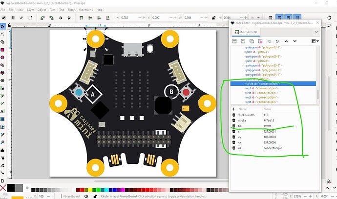Screen dimensions: 337x199
Task: Pick the yellow swatch in palette
Action: coord(90,190)
